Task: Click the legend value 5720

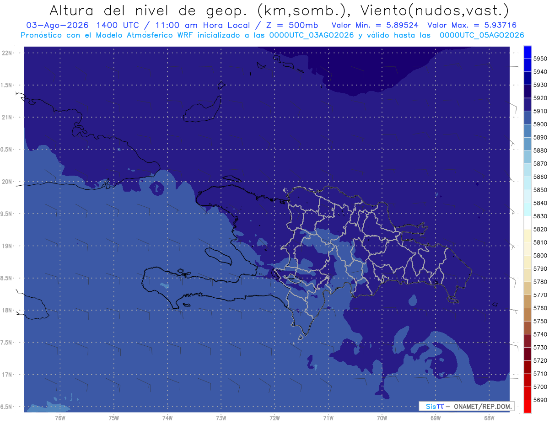Action: pos(540,360)
